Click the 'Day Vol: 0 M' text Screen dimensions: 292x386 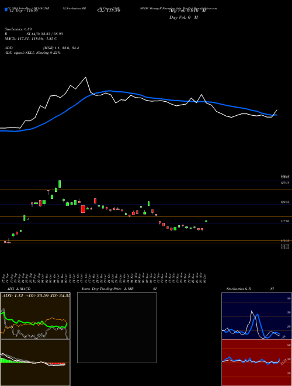[183, 18]
